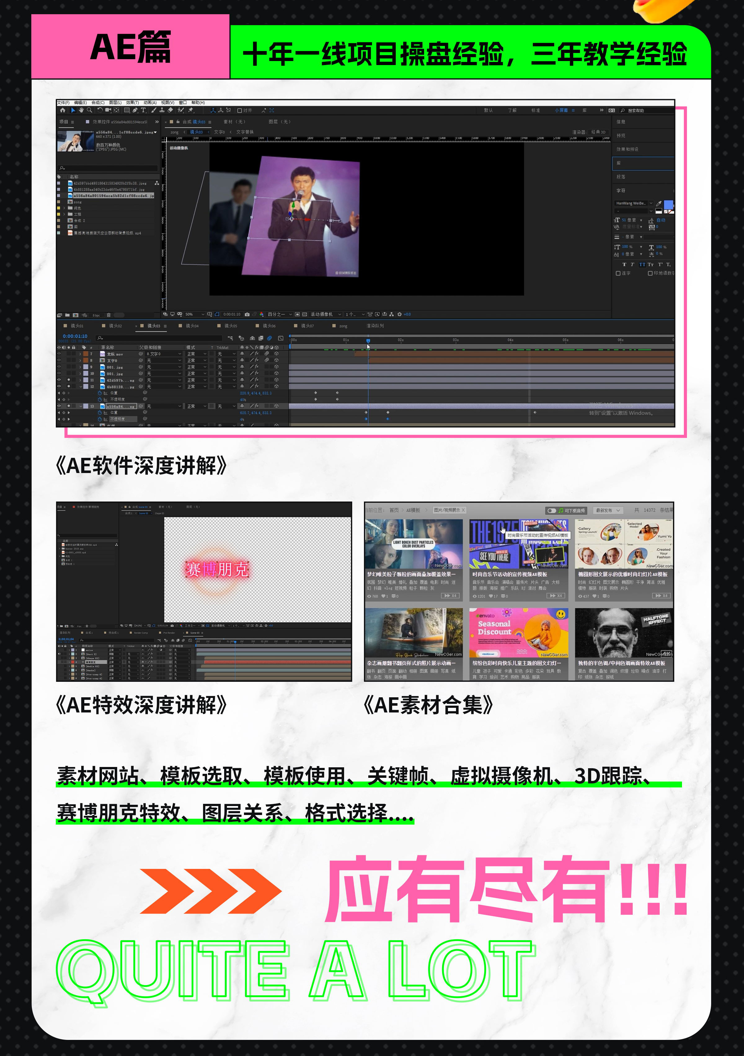
Task: Click orange label color of layer 8
Action: coord(86,360)
